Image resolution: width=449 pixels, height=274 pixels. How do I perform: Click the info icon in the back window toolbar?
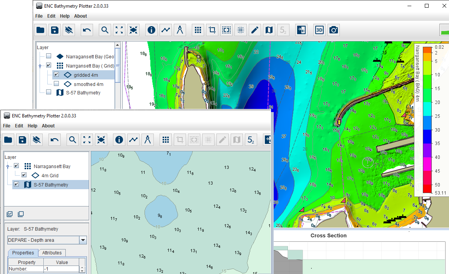click(x=151, y=30)
